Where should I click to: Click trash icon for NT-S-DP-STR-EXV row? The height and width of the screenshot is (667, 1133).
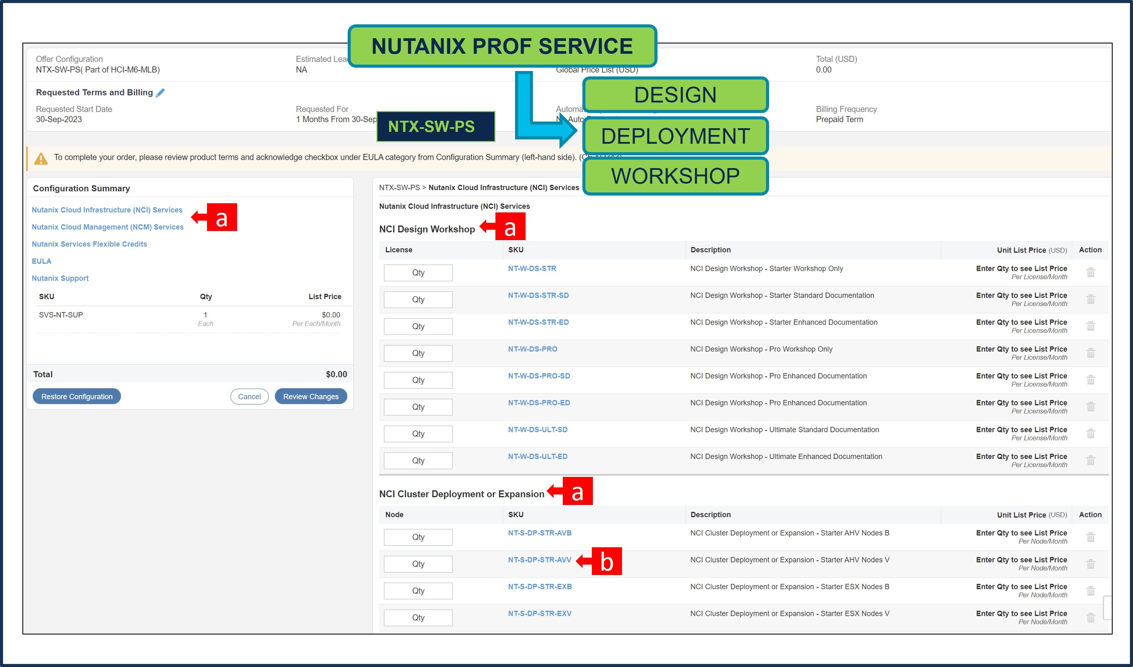pos(1091,618)
